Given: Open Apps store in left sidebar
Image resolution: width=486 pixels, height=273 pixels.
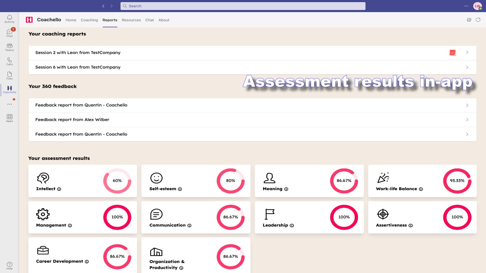Looking at the screenshot, I should click(x=10, y=118).
